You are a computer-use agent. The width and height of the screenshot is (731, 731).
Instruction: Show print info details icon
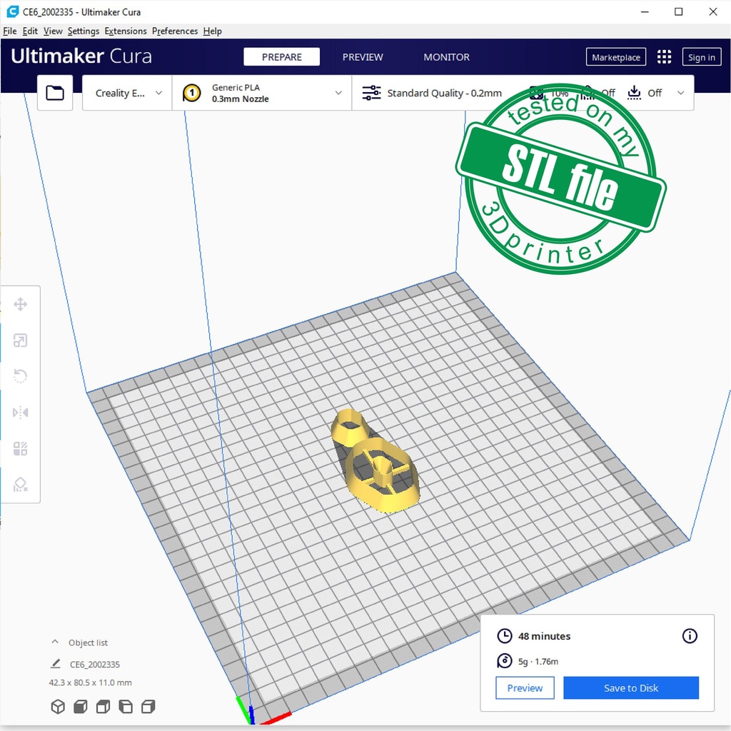690,636
